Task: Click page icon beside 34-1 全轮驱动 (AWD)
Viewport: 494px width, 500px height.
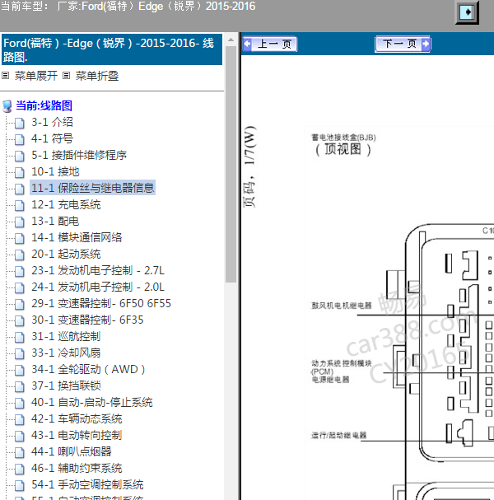Action: (20, 370)
